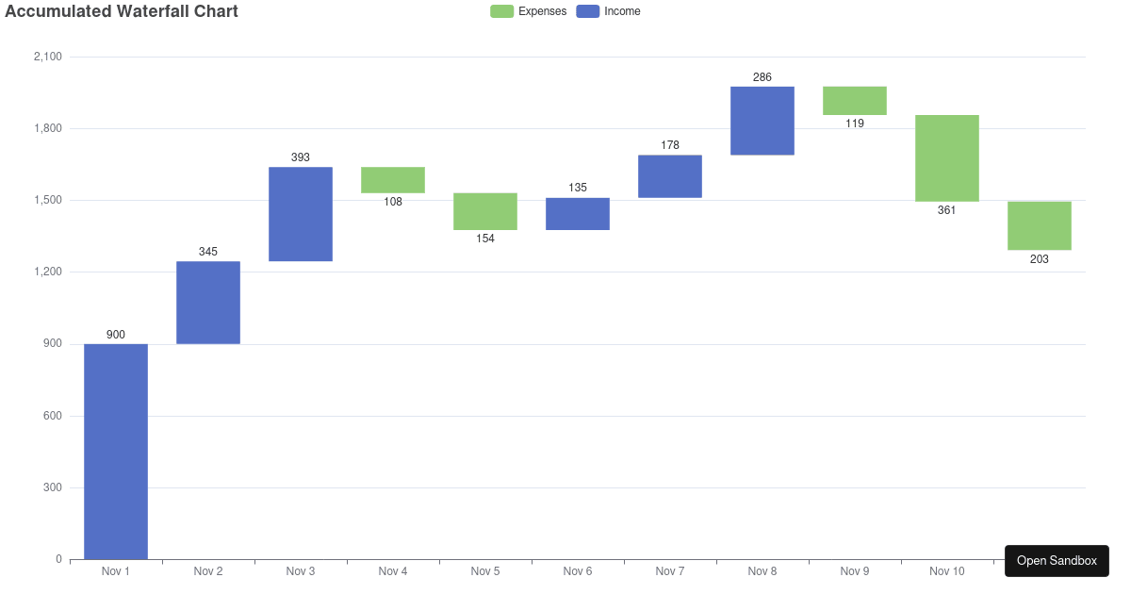
Task: Click the chart title Accumulated Waterfall Chart
Action: pyautogui.click(x=121, y=11)
